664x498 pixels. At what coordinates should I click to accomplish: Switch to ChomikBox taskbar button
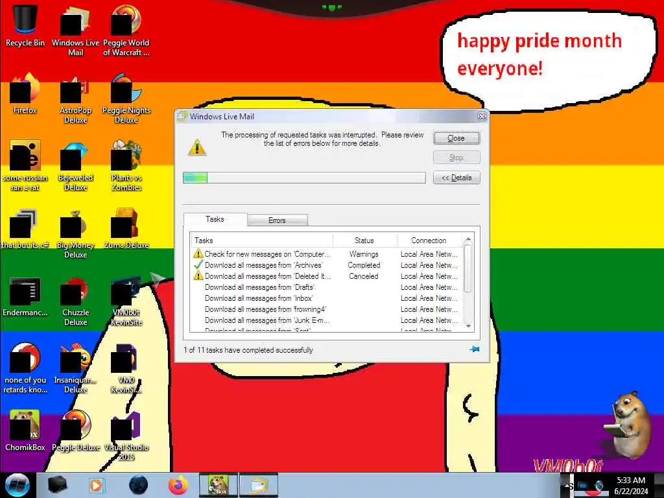tap(219, 485)
